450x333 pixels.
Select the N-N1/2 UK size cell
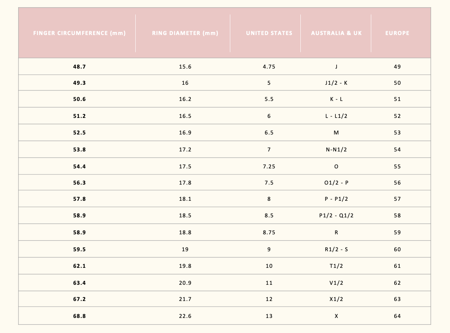(x=336, y=150)
